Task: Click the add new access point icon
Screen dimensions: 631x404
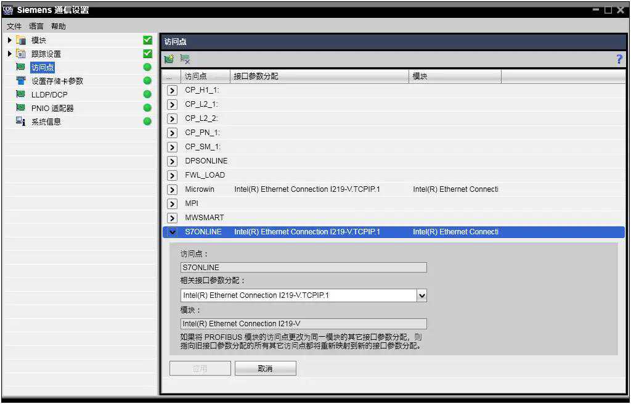Action: point(169,59)
